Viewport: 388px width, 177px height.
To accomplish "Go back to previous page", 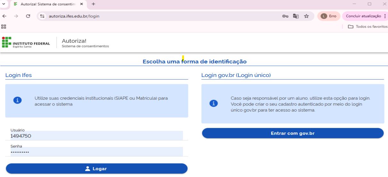I will point(4,16).
